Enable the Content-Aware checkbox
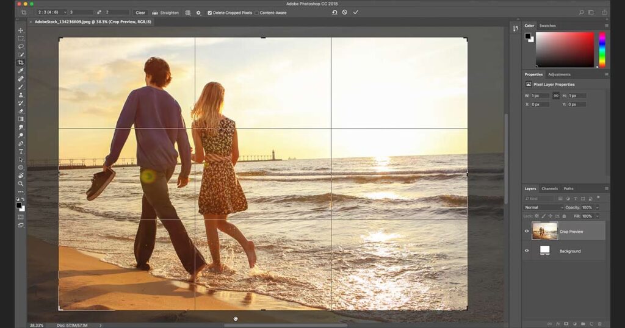The image size is (625, 328). pyautogui.click(x=256, y=12)
